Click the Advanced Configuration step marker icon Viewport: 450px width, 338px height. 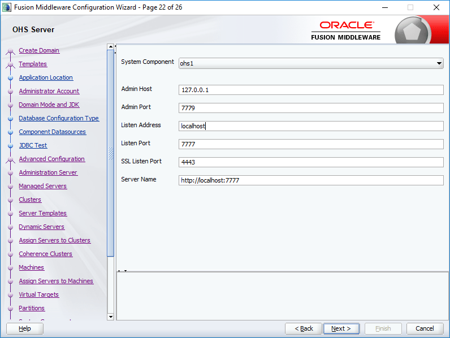[11, 160]
